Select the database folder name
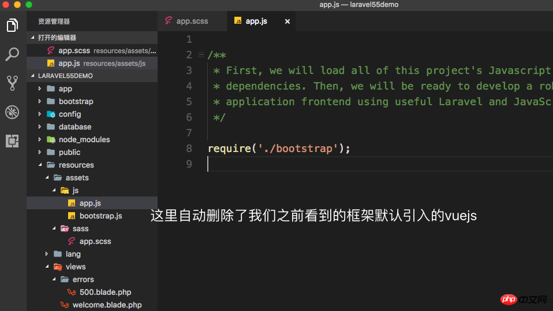 coord(75,127)
